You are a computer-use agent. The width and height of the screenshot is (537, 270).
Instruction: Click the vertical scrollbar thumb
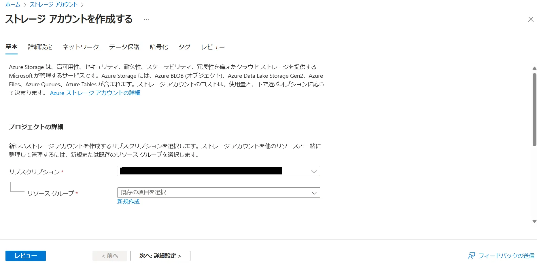[534, 109]
